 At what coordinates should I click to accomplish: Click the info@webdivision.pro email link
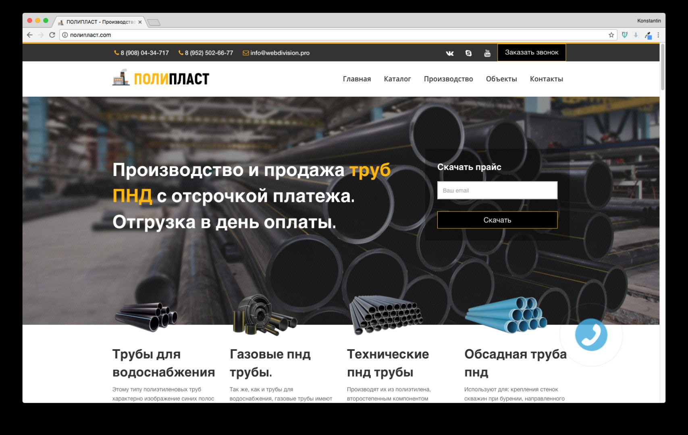(280, 53)
